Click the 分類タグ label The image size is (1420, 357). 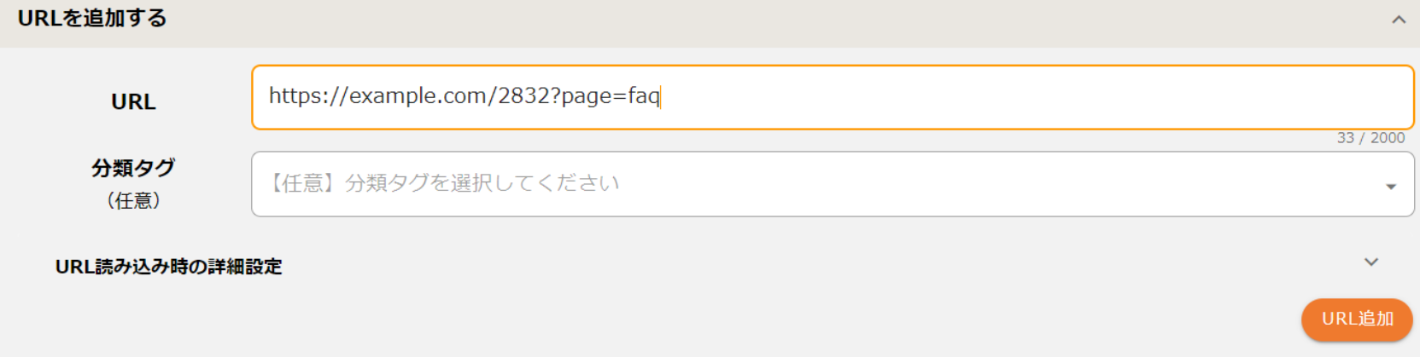(x=133, y=168)
